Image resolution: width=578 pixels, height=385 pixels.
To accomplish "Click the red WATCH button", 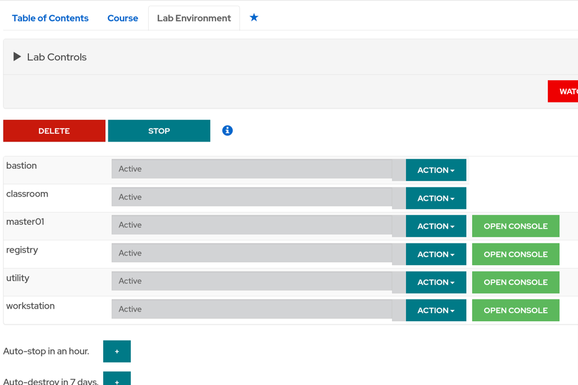I will (x=564, y=91).
